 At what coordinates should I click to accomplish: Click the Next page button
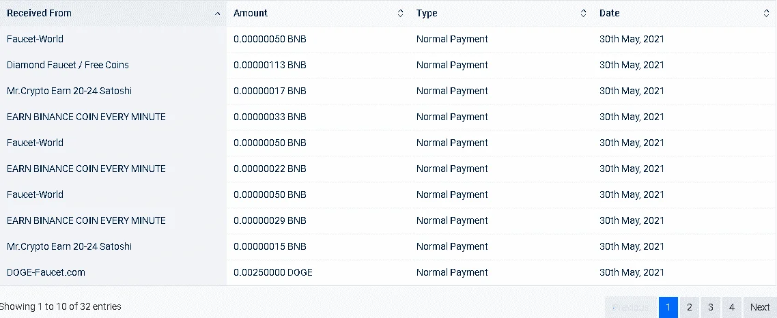[x=760, y=307]
